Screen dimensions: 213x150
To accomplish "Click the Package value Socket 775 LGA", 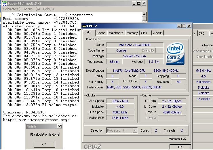I will pyautogui.click(x=135, y=56).
